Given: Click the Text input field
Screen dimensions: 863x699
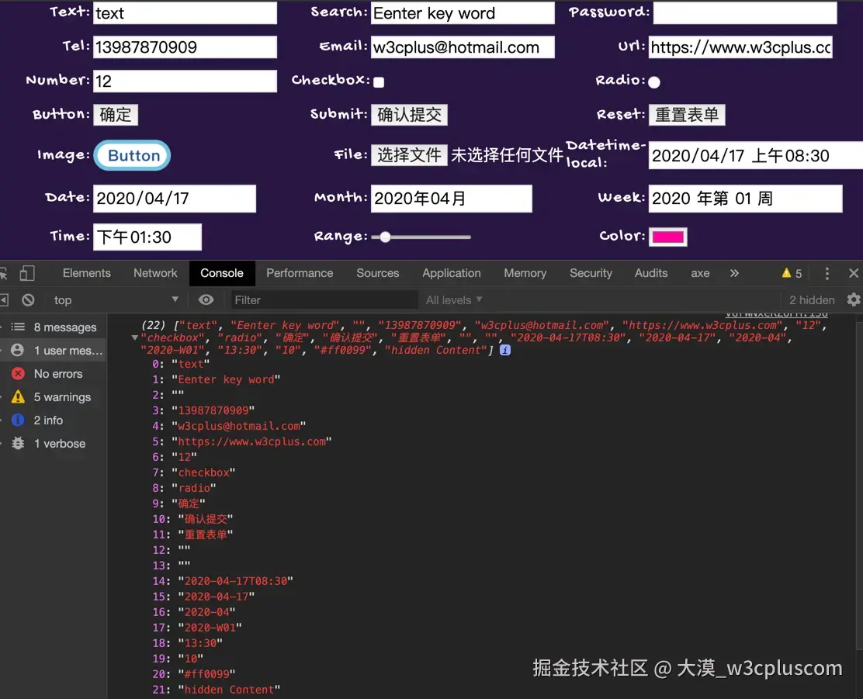Looking at the screenshot, I should pos(185,12).
